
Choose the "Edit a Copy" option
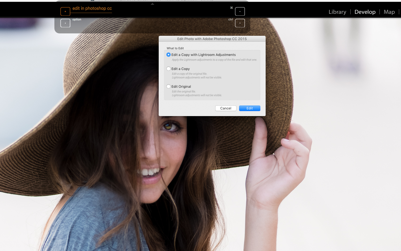(x=169, y=69)
